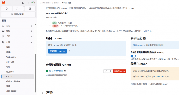179x95 pixels.
Task: Select CI/CD in settings submenu
Action: (x=17, y=77)
